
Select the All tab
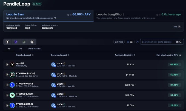coord(9,49)
